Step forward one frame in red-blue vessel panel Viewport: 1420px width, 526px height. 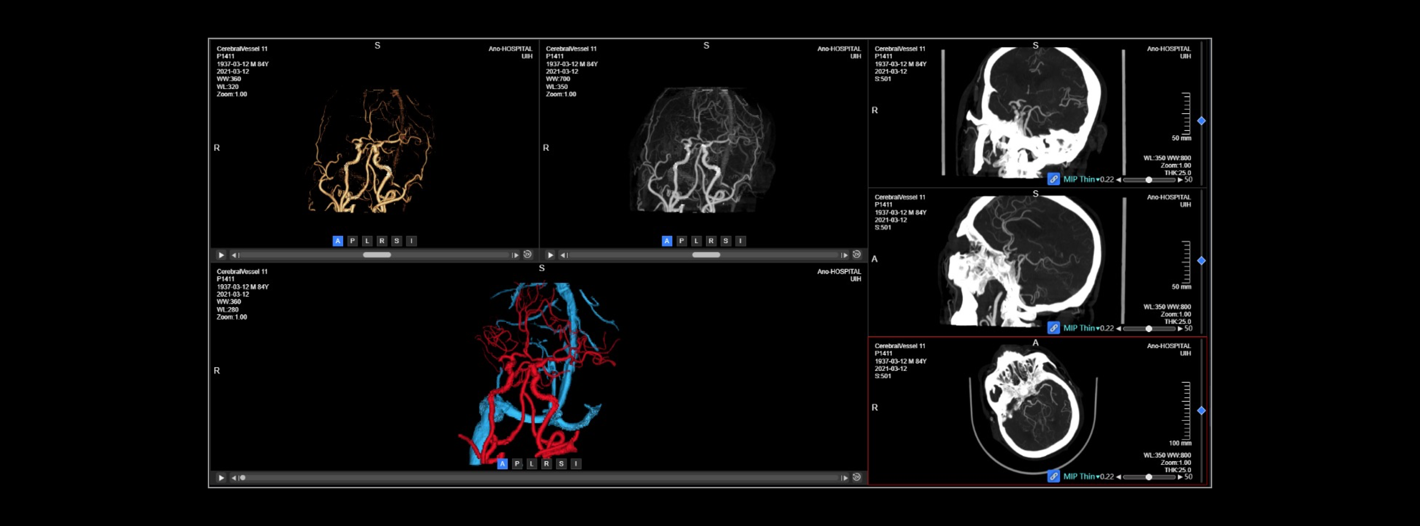844,477
